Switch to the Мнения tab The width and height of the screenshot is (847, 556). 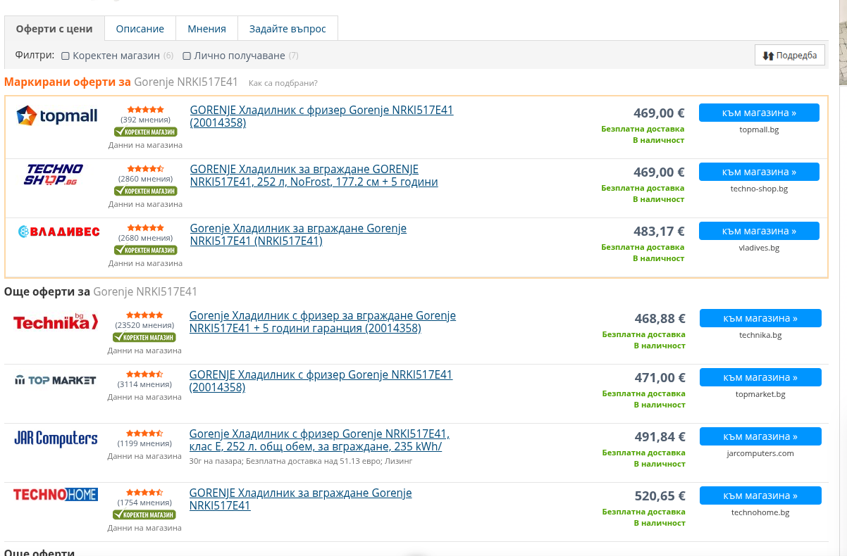[x=207, y=29]
